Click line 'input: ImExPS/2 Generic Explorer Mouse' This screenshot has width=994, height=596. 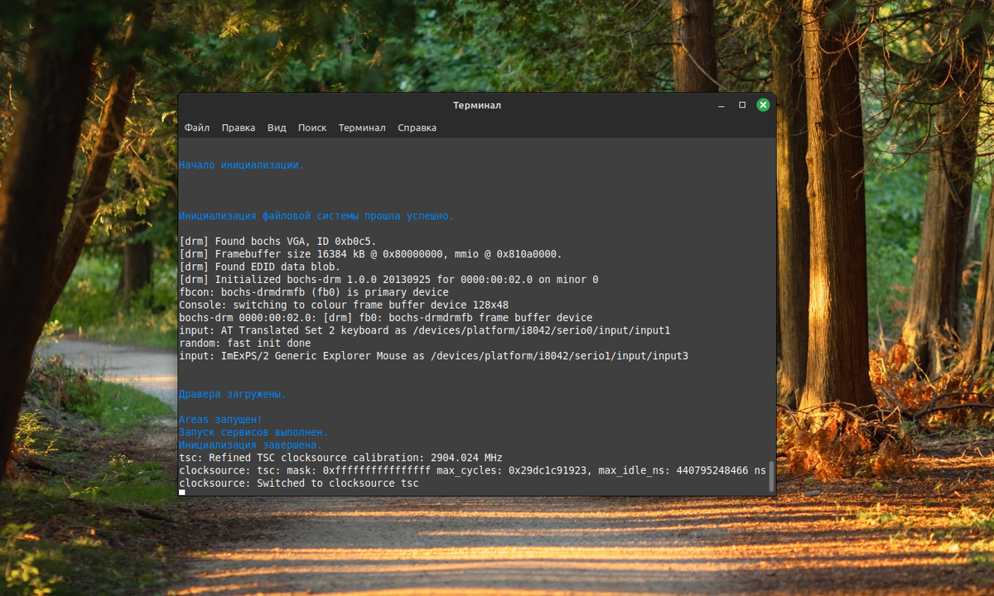[x=434, y=356]
